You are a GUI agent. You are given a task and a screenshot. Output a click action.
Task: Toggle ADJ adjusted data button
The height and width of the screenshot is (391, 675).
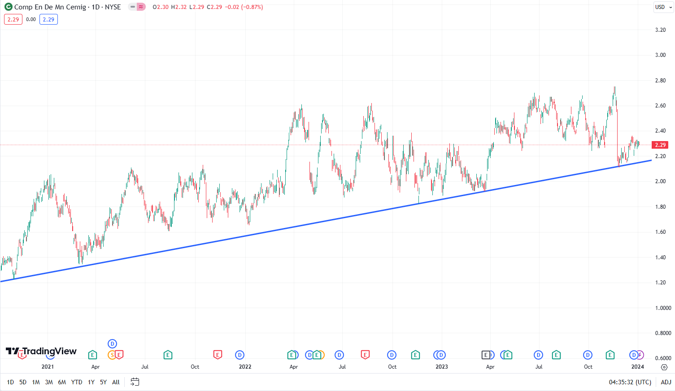coord(666,382)
